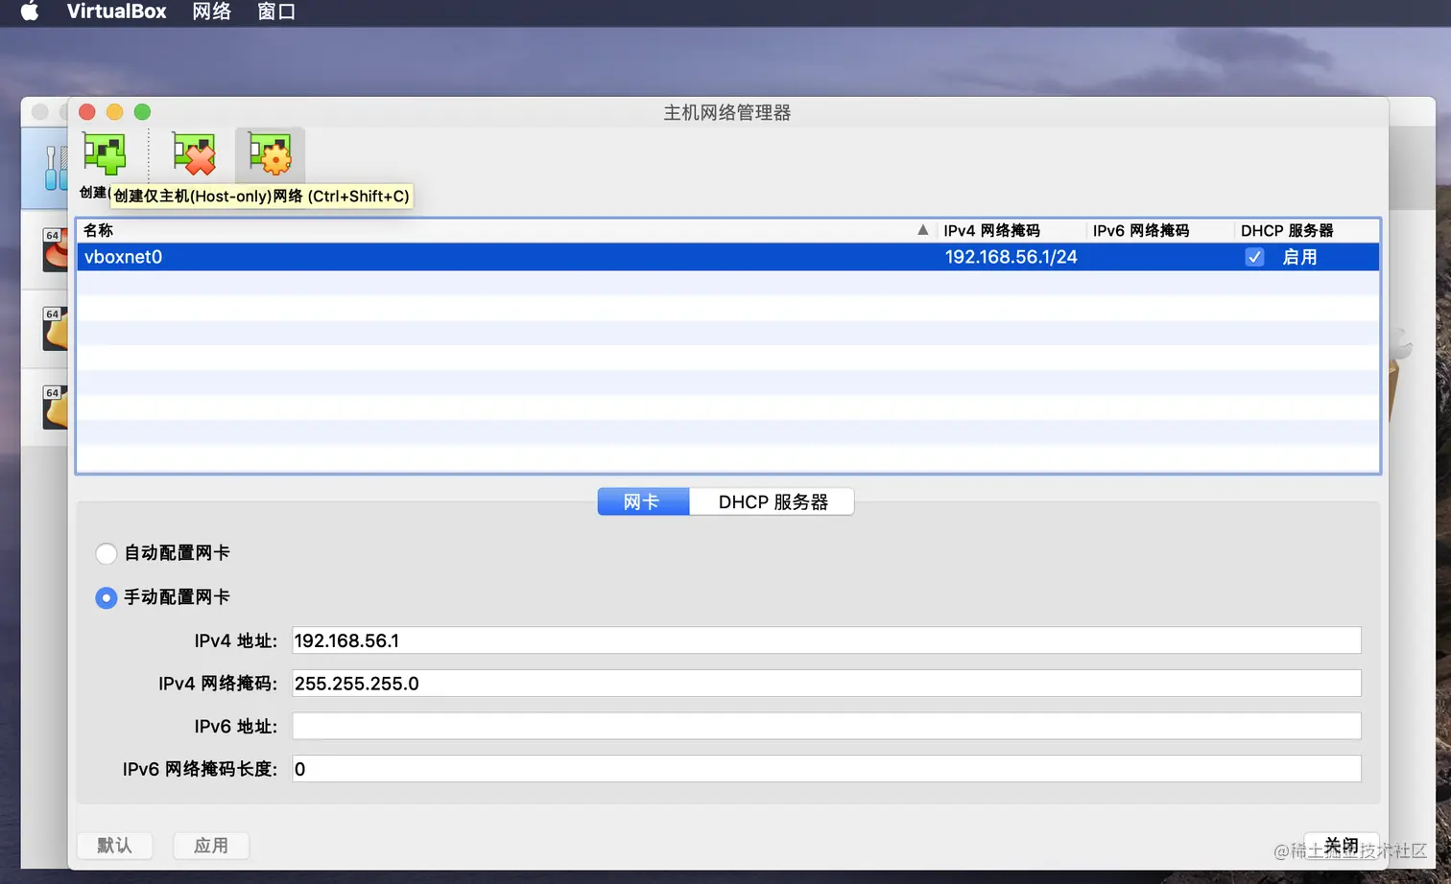Close the 主机网络管理器 window with the red button
The width and height of the screenshot is (1451, 884).
[x=87, y=112]
